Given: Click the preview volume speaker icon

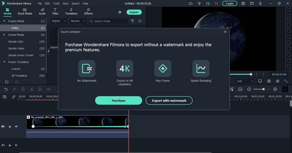Looking at the screenshot, I should tap(277, 81).
